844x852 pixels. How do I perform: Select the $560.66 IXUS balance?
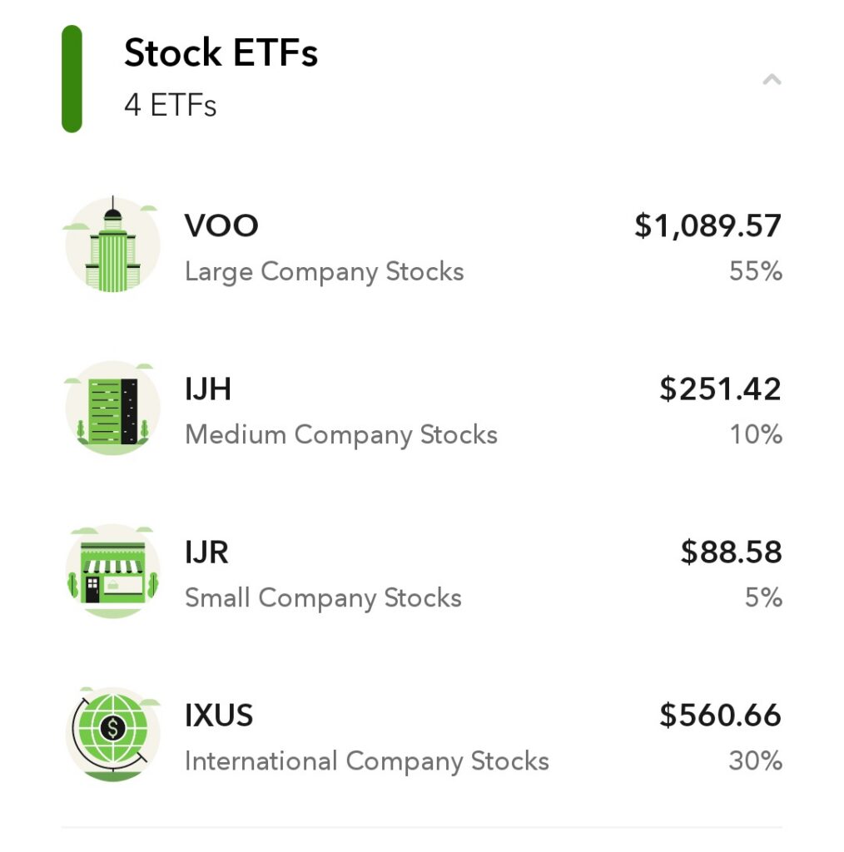click(720, 715)
